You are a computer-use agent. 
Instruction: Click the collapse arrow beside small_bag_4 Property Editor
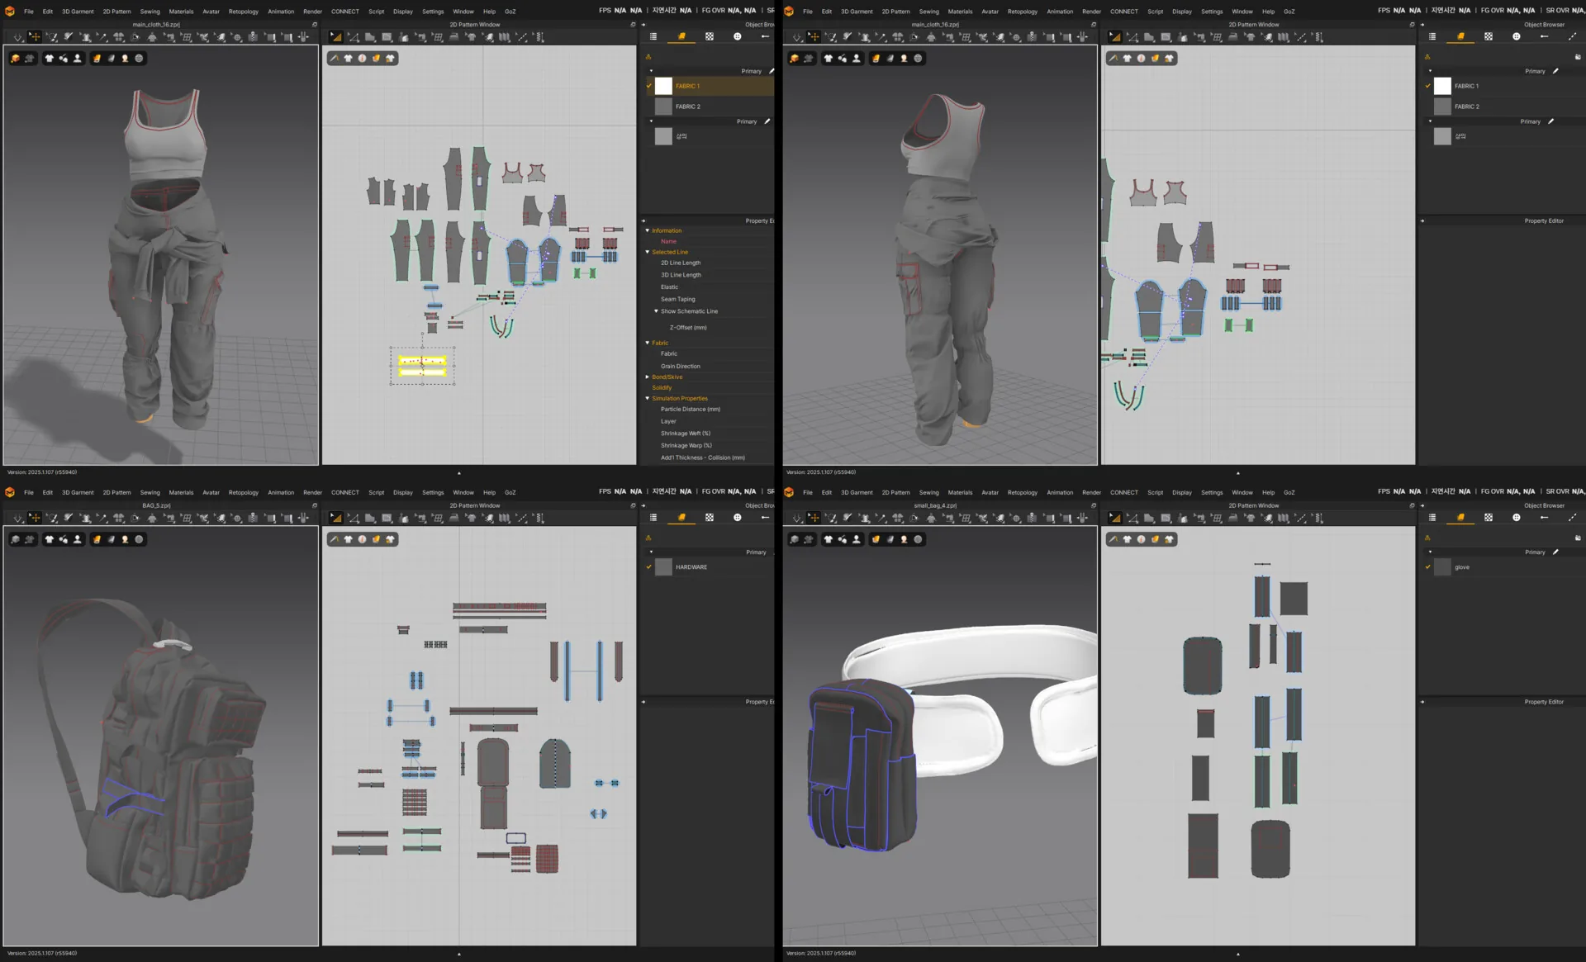click(1422, 702)
